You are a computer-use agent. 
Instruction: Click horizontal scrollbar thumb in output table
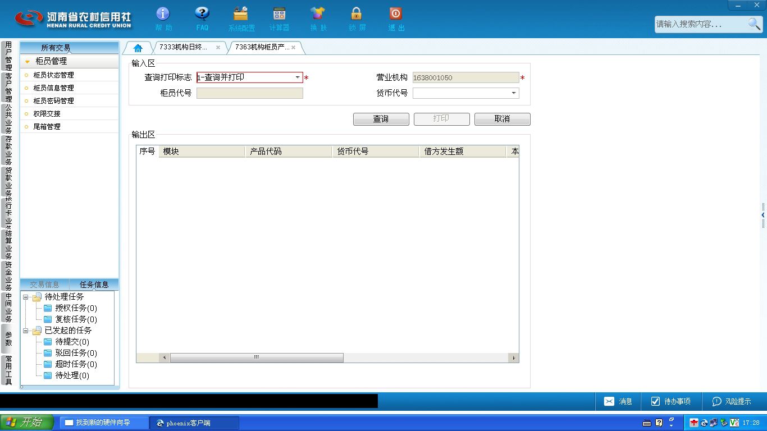coord(257,357)
